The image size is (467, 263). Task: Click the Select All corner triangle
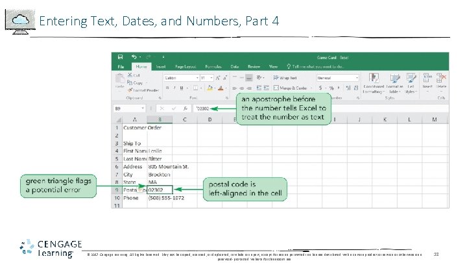[119, 120]
